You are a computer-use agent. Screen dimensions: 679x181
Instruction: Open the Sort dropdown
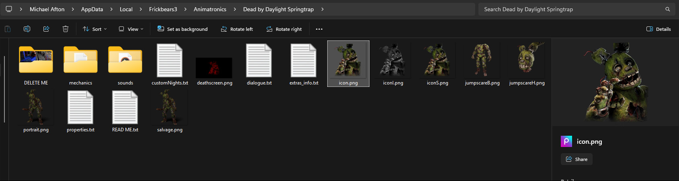point(95,29)
